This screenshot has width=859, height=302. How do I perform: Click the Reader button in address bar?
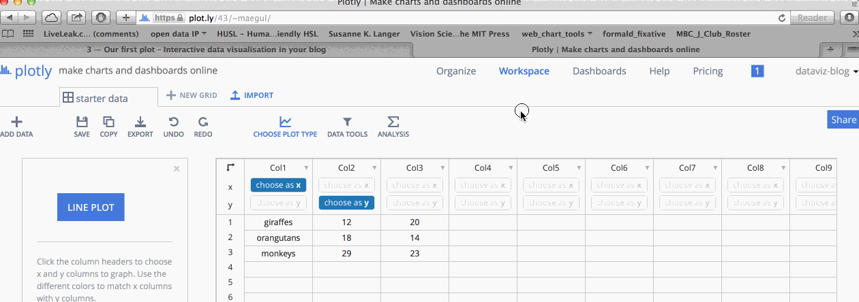pos(812,18)
